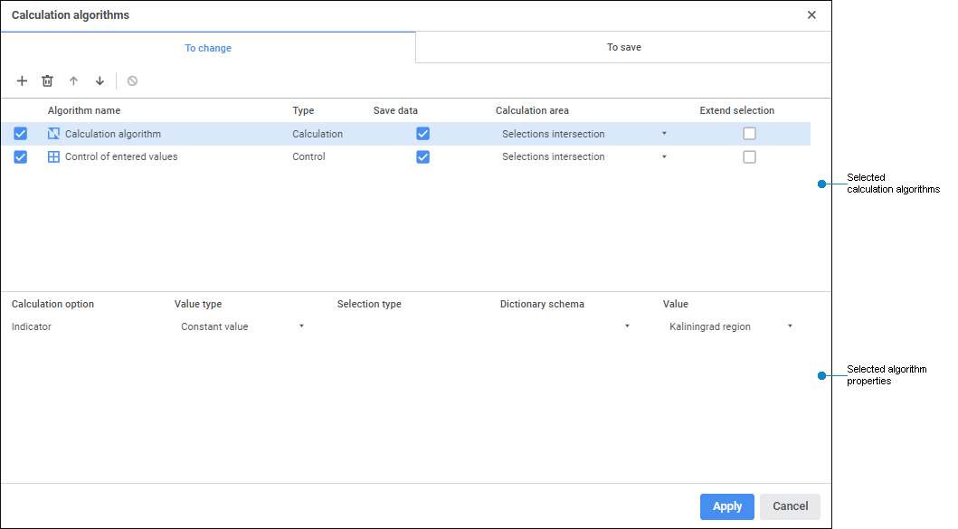Click the Save data column header
Viewport: 958px width, 529px height.
(395, 110)
